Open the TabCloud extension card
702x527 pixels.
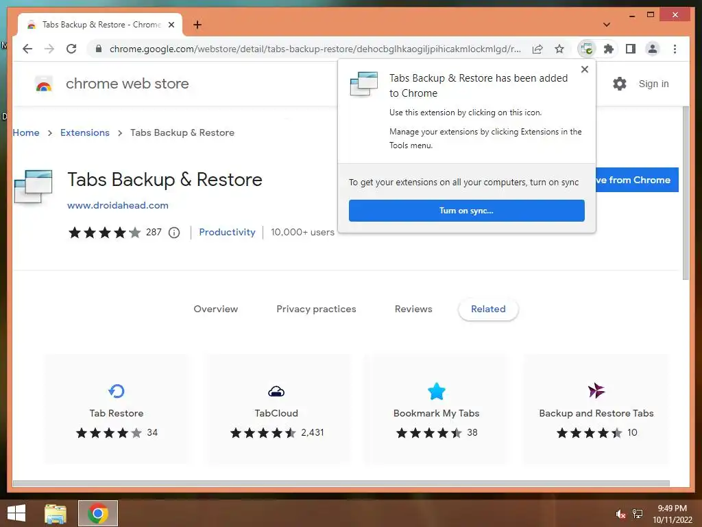(276, 409)
